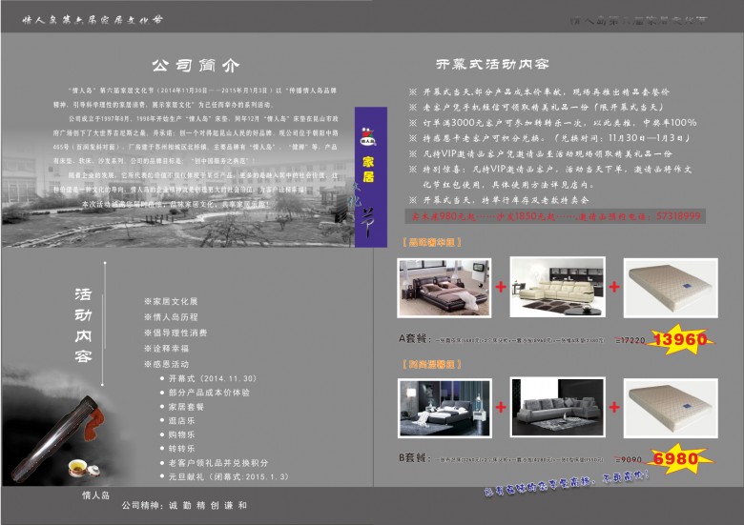Click the tea cup illustration beside the guqin
The width and height of the screenshot is (744, 525).
(x=83, y=468)
